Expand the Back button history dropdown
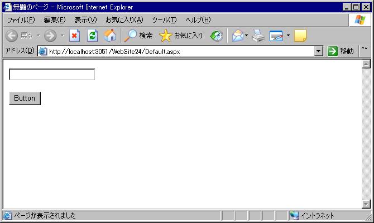The width and height of the screenshot is (374, 223). pyautogui.click(x=38, y=36)
